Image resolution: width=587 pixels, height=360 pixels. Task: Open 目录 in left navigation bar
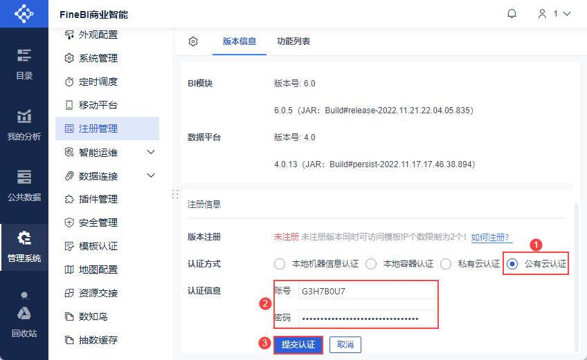(x=24, y=65)
